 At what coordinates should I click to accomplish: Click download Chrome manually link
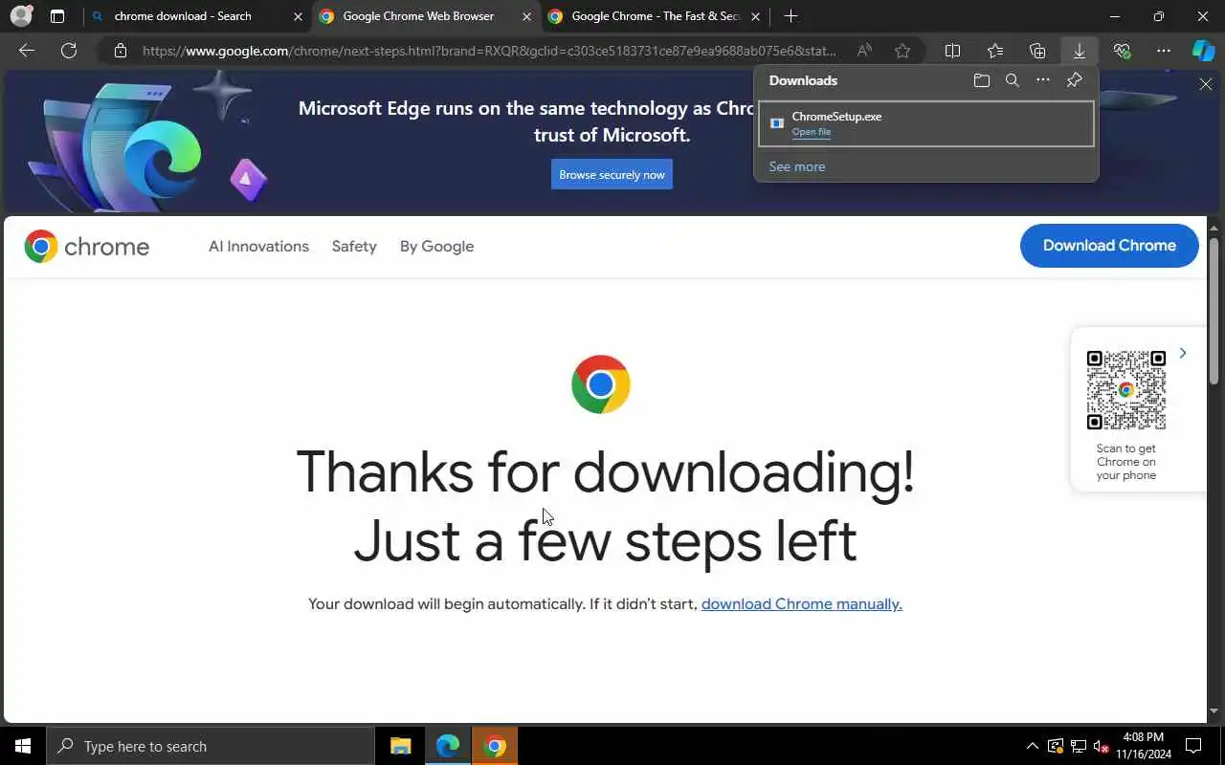802,604
